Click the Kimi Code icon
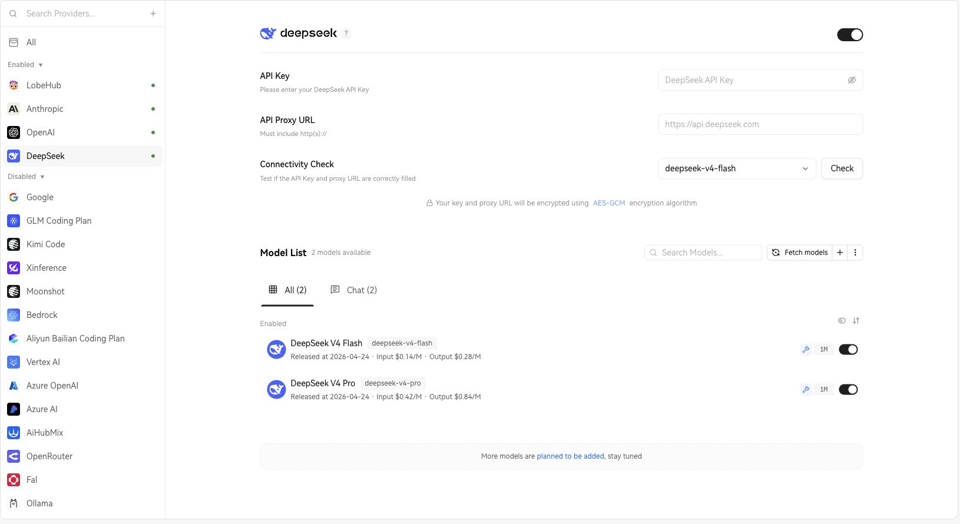 14,244
